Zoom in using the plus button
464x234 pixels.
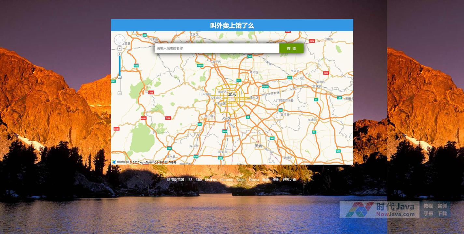[120, 54]
